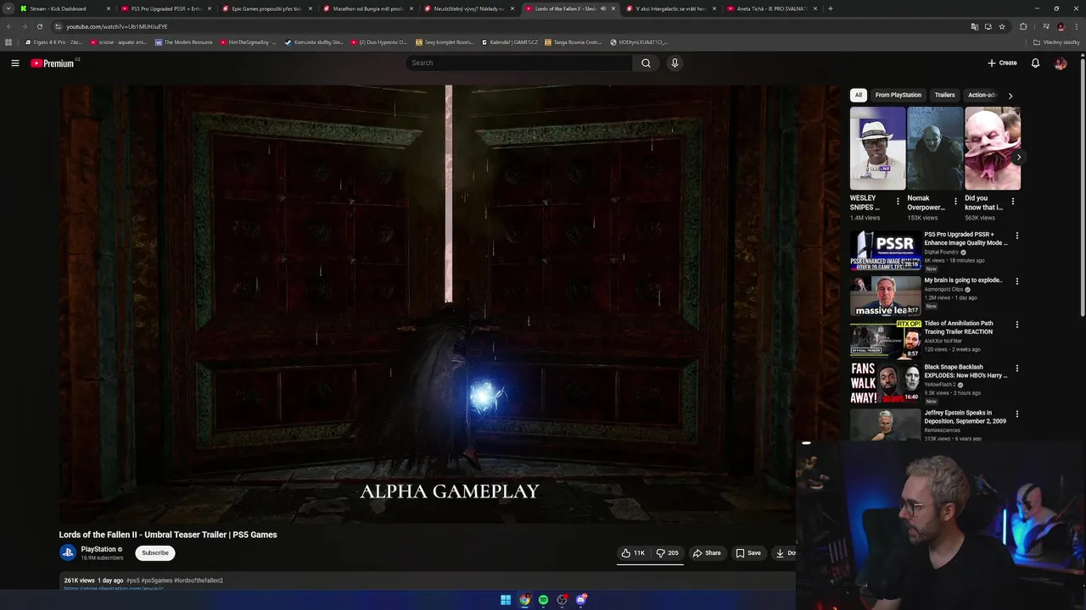Switch to PS5 Pro Upgraded PSSR tab

tap(165, 8)
